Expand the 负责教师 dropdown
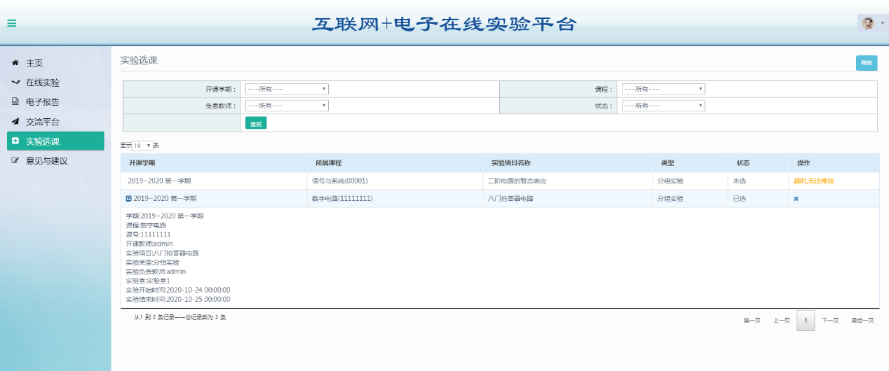889x371 pixels. point(287,106)
